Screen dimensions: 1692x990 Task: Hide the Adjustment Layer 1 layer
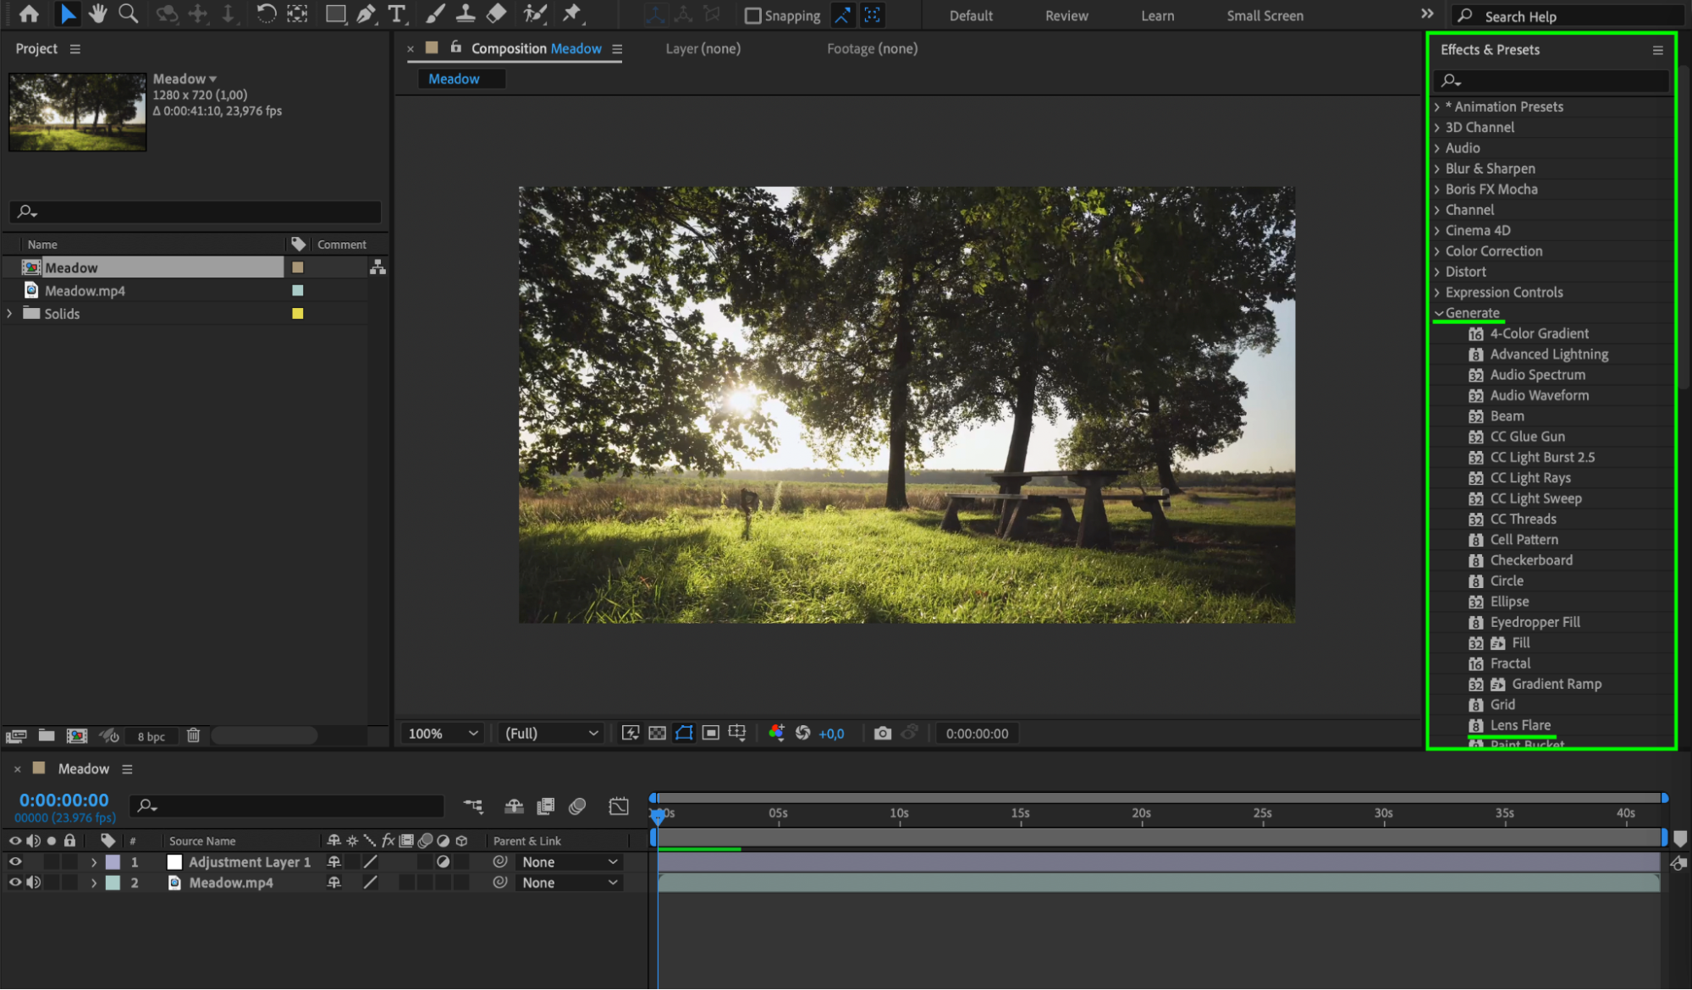pyautogui.click(x=15, y=862)
